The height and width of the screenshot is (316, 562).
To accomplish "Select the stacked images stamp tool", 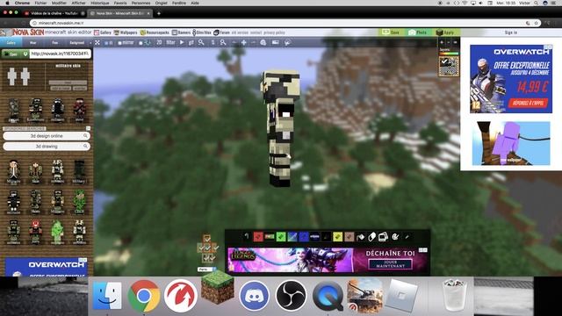I will pyautogui.click(x=383, y=236).
